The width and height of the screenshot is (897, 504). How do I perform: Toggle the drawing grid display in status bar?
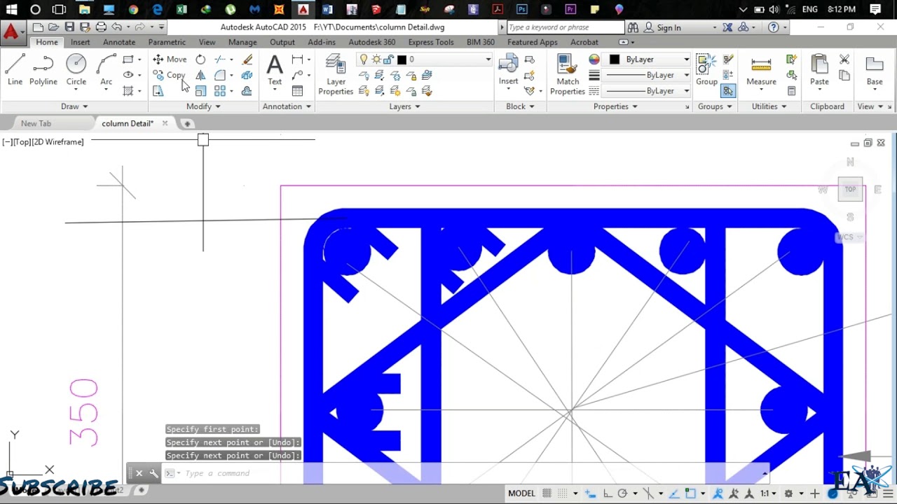547,493
